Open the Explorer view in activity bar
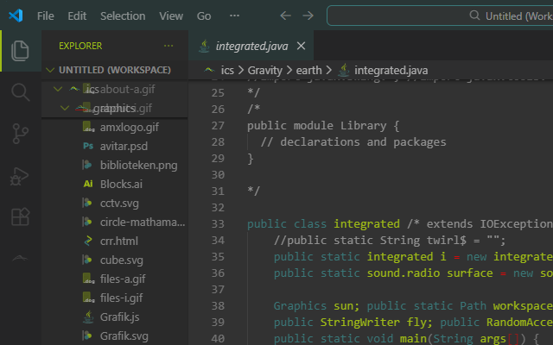This screenshot has height=345, width=553. [x=20, y=51]
